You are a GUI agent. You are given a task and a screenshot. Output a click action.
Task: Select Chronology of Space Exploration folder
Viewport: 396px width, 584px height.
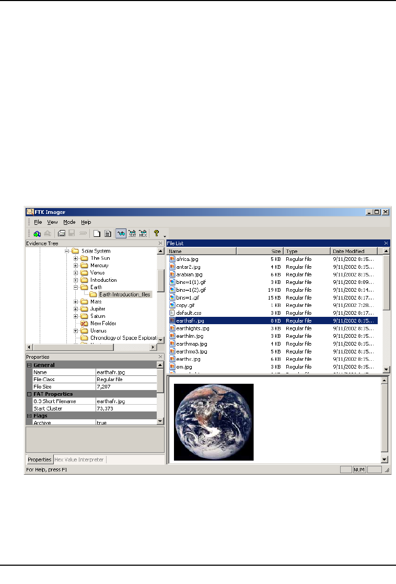[124, 338]
